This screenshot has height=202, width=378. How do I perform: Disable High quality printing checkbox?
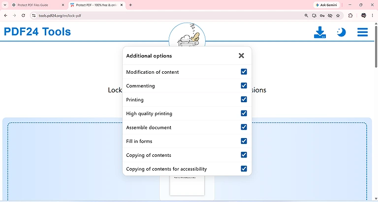[244, 113]
